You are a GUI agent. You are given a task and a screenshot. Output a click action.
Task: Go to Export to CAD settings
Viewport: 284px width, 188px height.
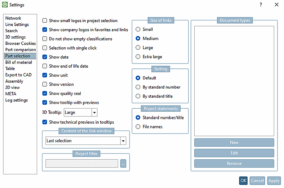coord(19,75)
